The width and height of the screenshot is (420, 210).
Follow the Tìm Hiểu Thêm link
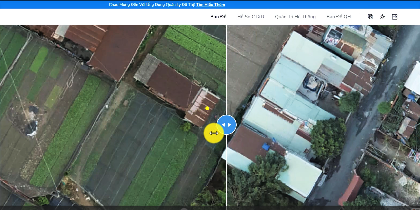211,5
